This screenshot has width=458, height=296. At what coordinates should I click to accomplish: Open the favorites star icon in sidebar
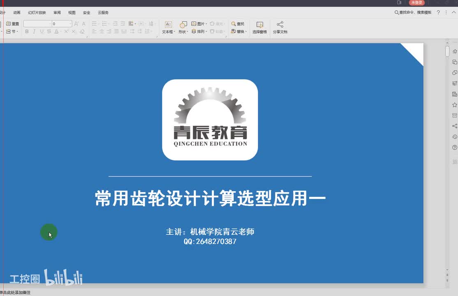(454, 104)
